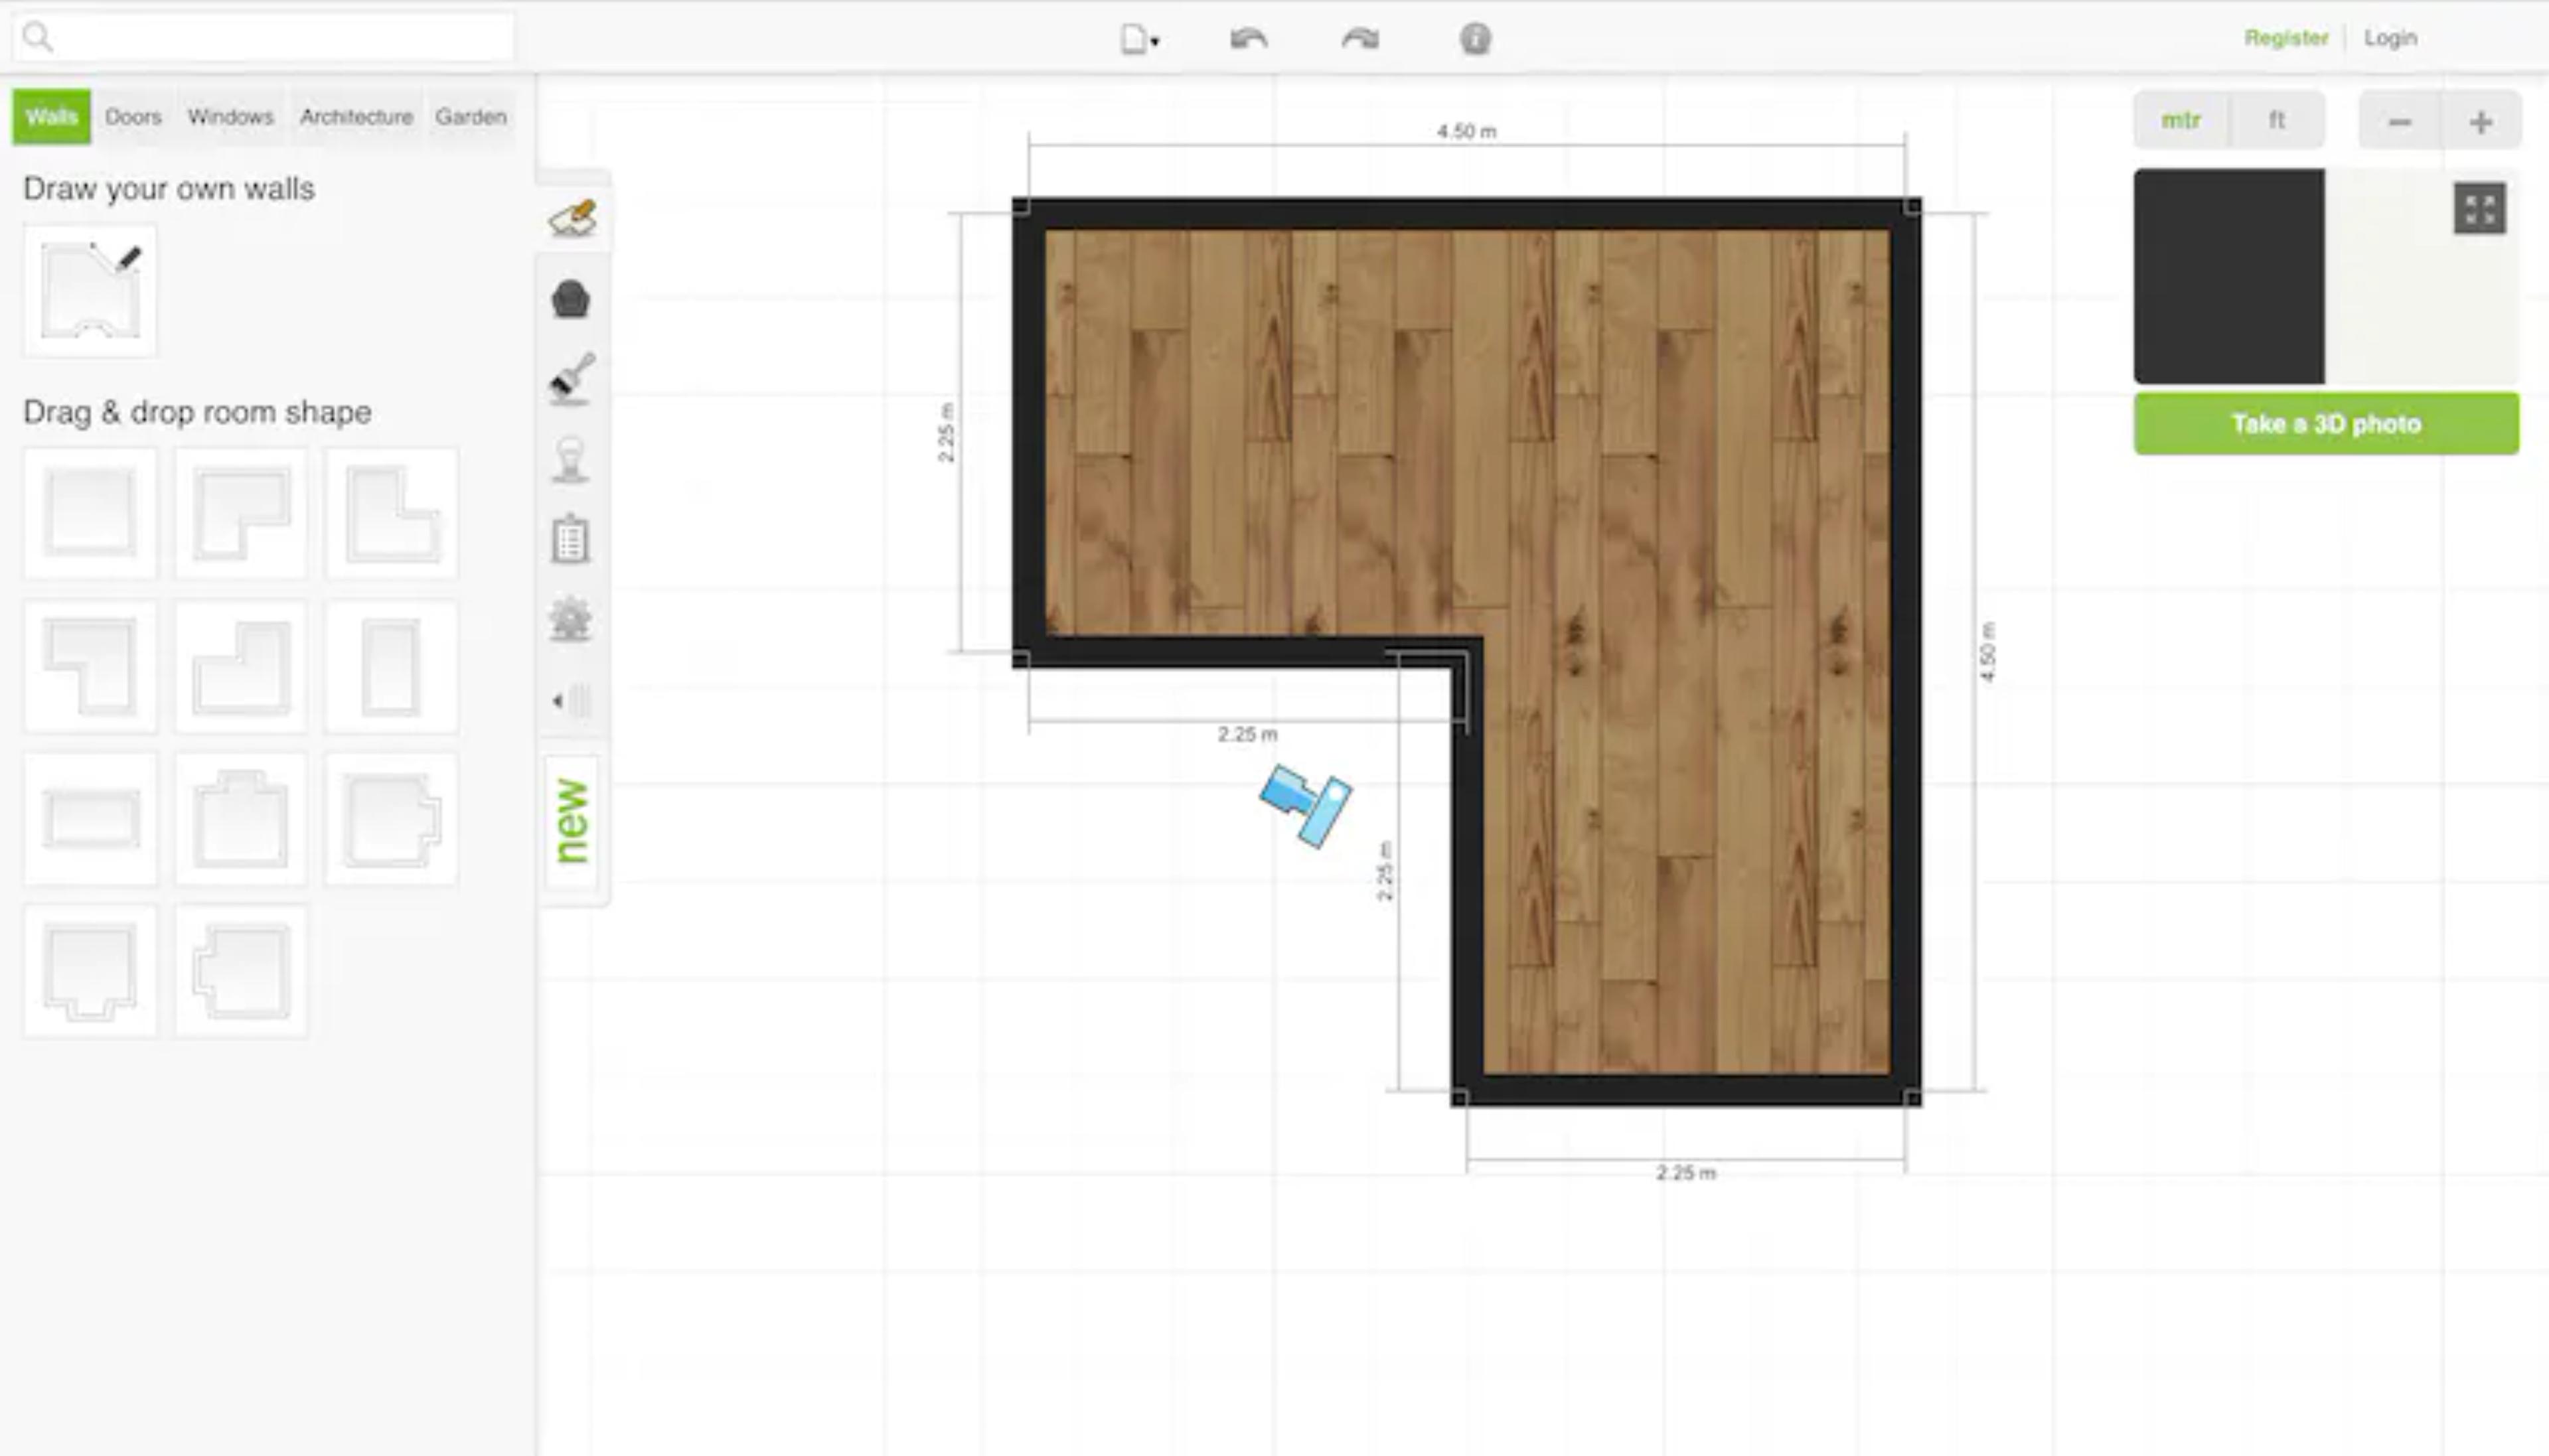Open the new file dropdown
2549x1456 pixels.
(x=1139, y=40)
